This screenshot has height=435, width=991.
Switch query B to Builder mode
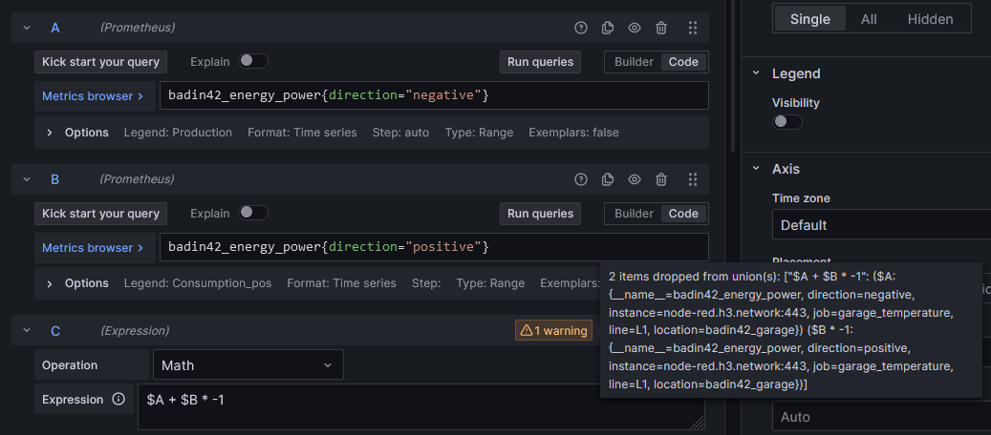click(634, 214)
